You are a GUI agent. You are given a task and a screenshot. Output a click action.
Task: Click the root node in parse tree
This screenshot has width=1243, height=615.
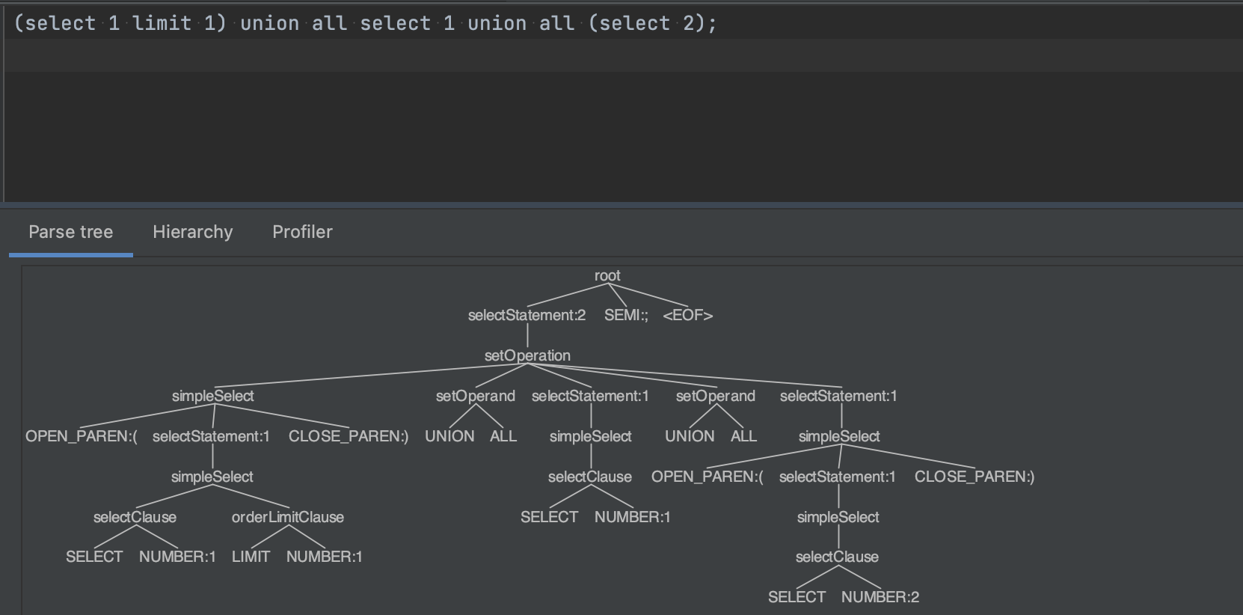tap(607, 275)
